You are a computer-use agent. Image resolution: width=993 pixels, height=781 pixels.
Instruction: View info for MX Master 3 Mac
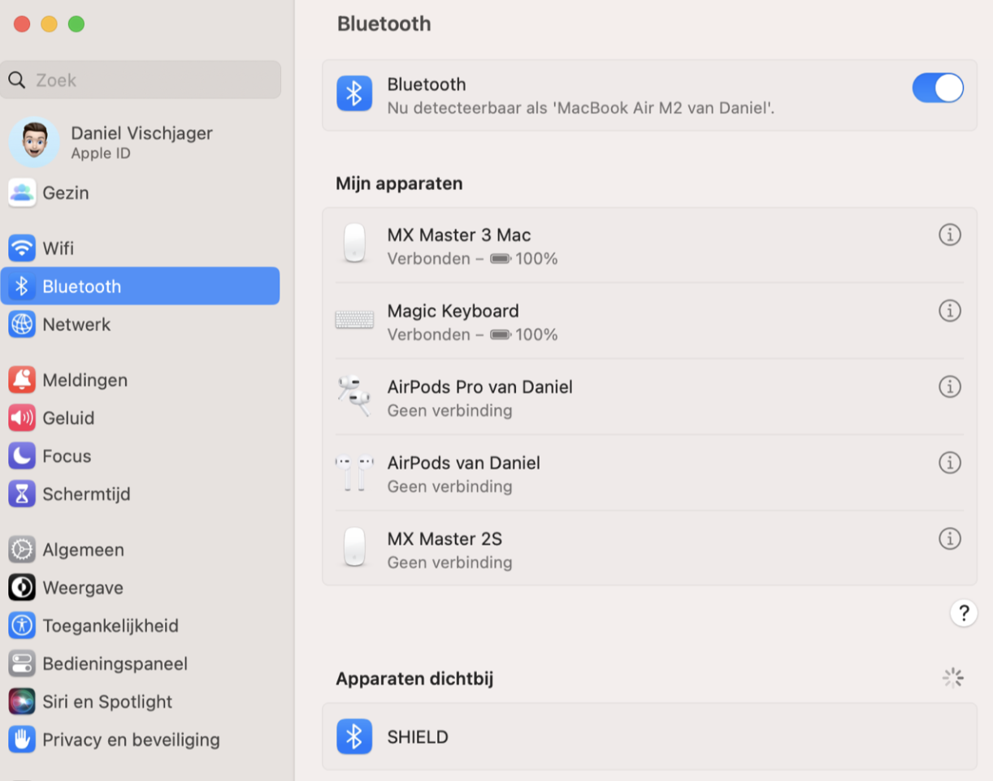pos(949,235)
